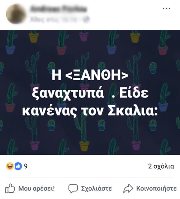Click the blue thumbs-up reaction icon

click(18, 166)
